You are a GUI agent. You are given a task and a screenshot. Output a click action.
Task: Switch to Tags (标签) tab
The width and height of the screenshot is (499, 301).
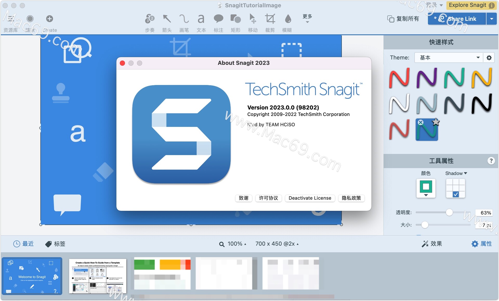55,244
